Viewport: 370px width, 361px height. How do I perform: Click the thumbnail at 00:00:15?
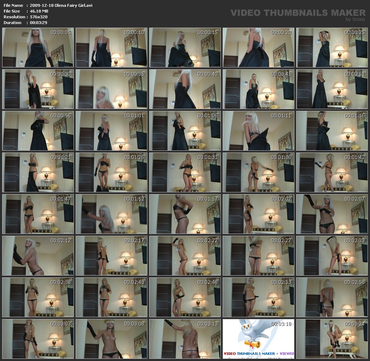(185, 47)
